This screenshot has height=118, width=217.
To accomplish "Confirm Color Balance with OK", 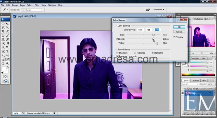I will coord(179,27).
